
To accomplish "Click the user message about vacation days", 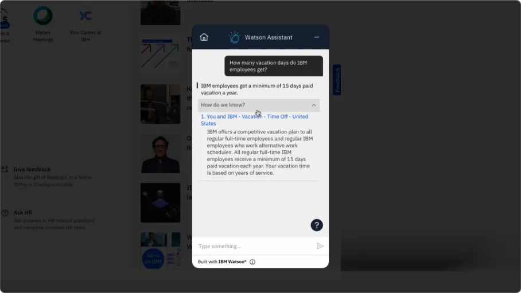I will pos(274,66).
